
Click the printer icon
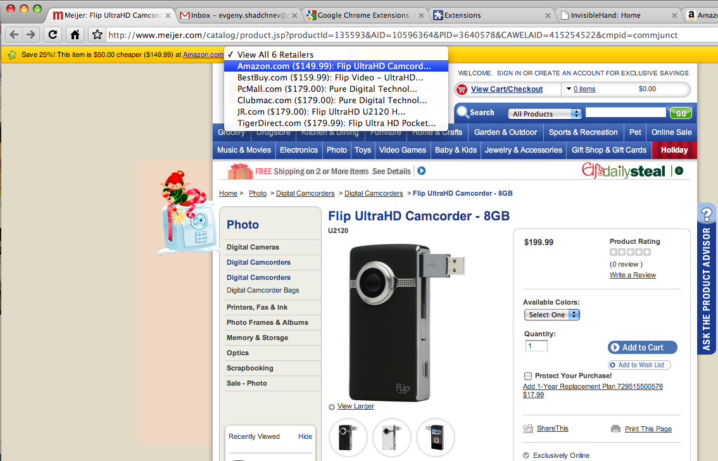click(616, 429)
